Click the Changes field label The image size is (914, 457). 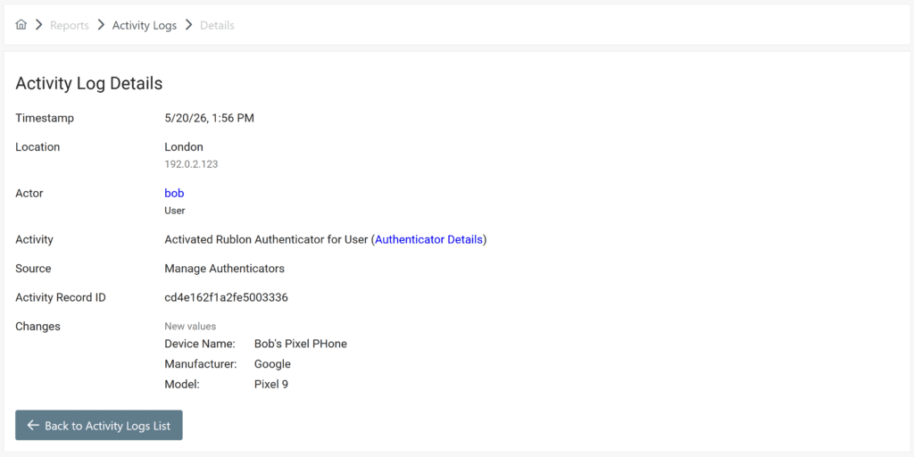[37, 327]
